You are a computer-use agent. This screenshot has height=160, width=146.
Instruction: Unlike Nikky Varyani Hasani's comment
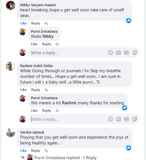[x=23, y=23]
